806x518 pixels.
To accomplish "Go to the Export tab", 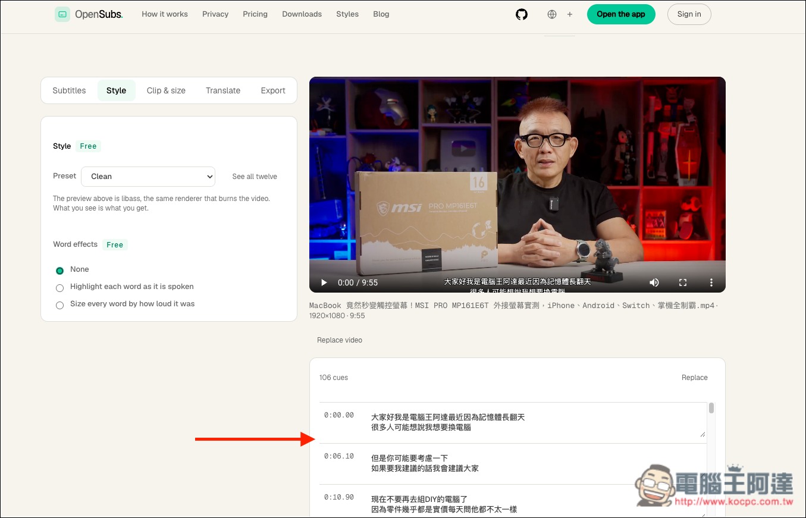I will tap(273, 90).
